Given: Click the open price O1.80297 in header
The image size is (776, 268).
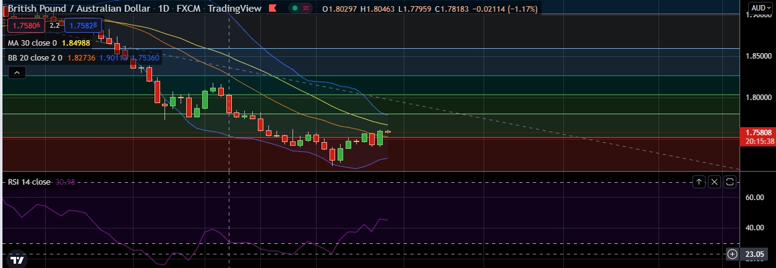Looking at the screenshot, I should pos(341,9).
